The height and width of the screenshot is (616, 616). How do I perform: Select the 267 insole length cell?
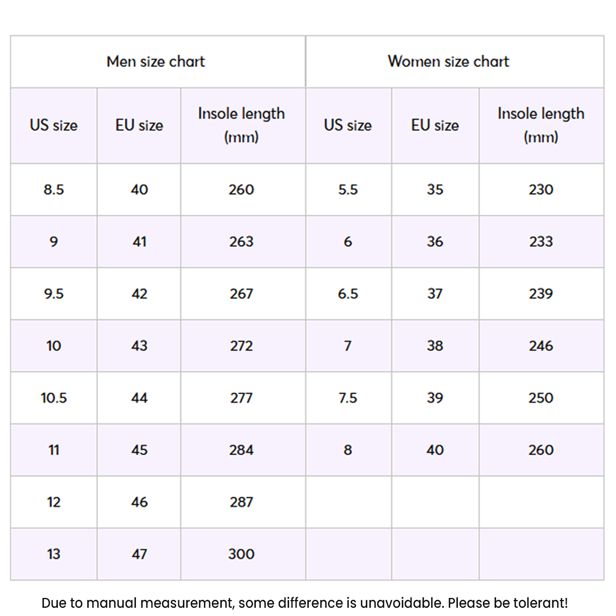click(241, 294)
